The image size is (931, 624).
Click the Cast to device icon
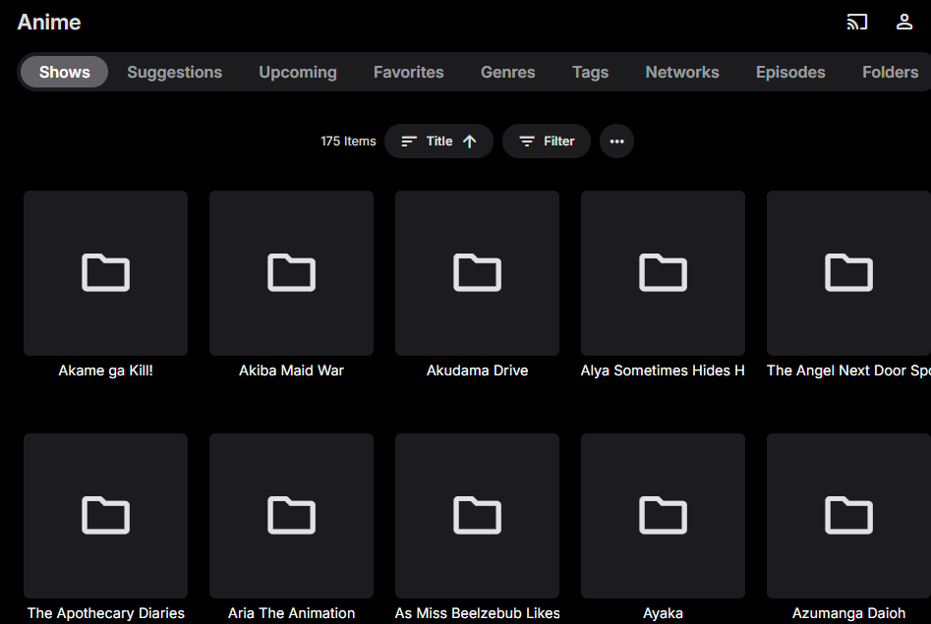tap(857, 22)
